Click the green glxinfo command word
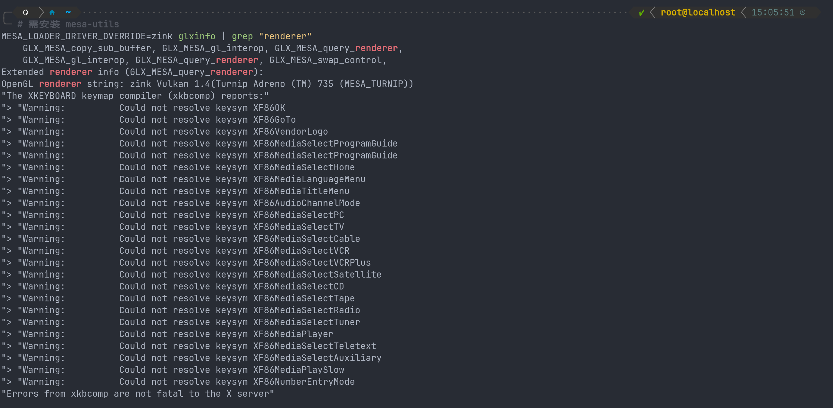The height and width of the screenshot is (408, 833). click(197, 36)
